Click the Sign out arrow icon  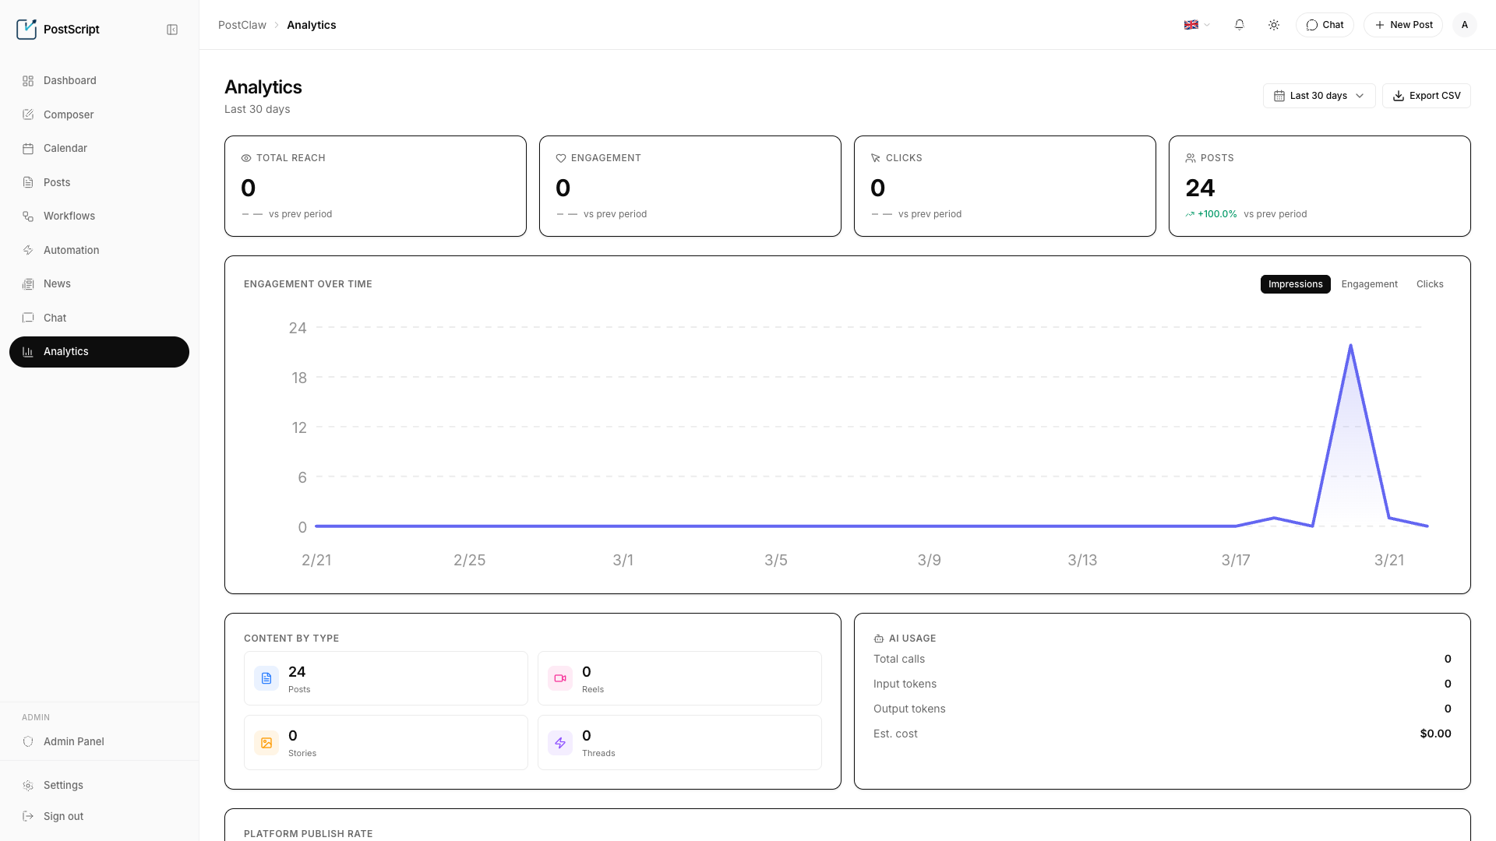coord(28,816)
